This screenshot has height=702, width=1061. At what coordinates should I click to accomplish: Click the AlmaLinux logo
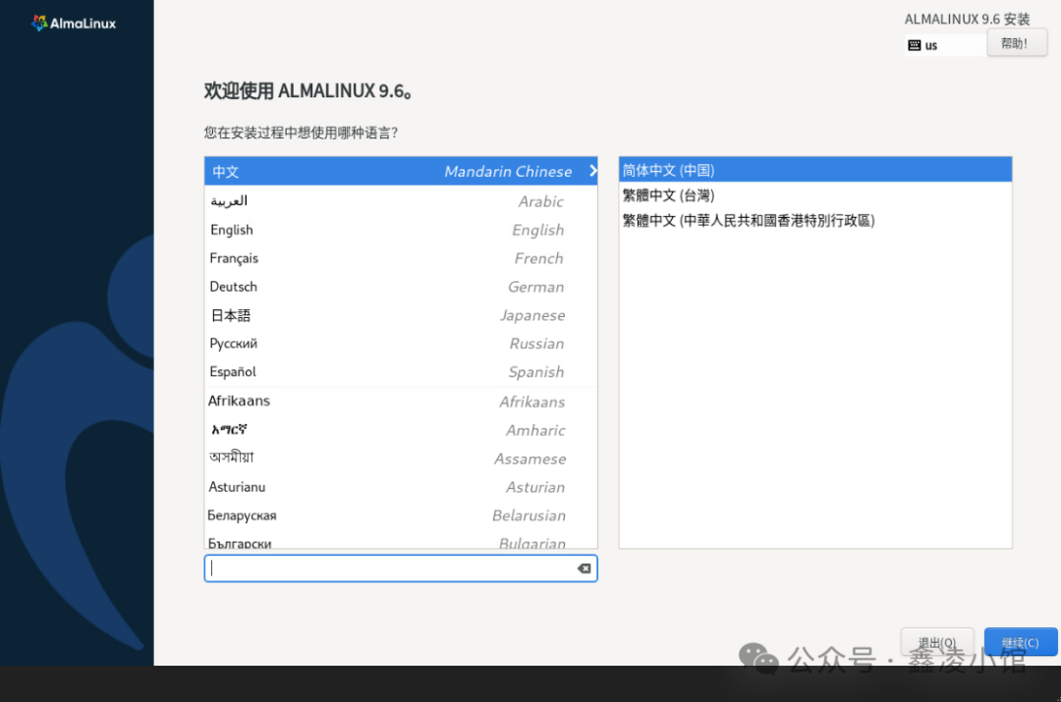(74, 23)
